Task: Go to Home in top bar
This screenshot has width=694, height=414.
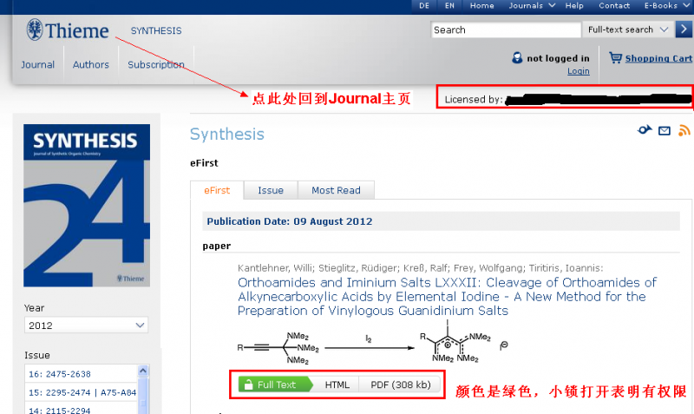Action: [x=482, y=6]
